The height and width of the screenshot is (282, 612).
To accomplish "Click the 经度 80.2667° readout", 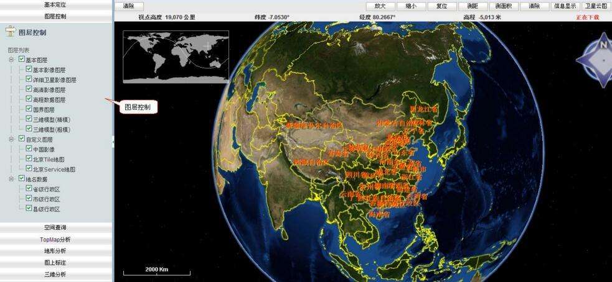I will (377, 17).
